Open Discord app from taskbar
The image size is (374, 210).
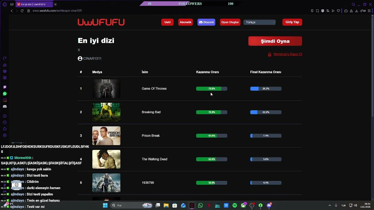269,205
